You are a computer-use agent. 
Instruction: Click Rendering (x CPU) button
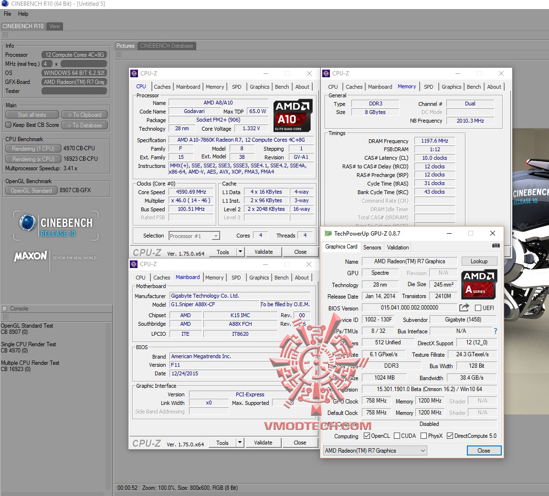pos(33,159)
